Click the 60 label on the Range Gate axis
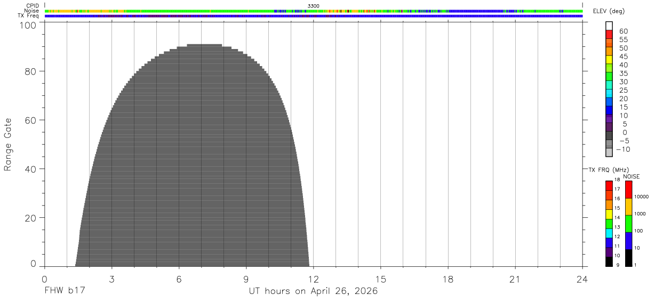 click(30, 120)
